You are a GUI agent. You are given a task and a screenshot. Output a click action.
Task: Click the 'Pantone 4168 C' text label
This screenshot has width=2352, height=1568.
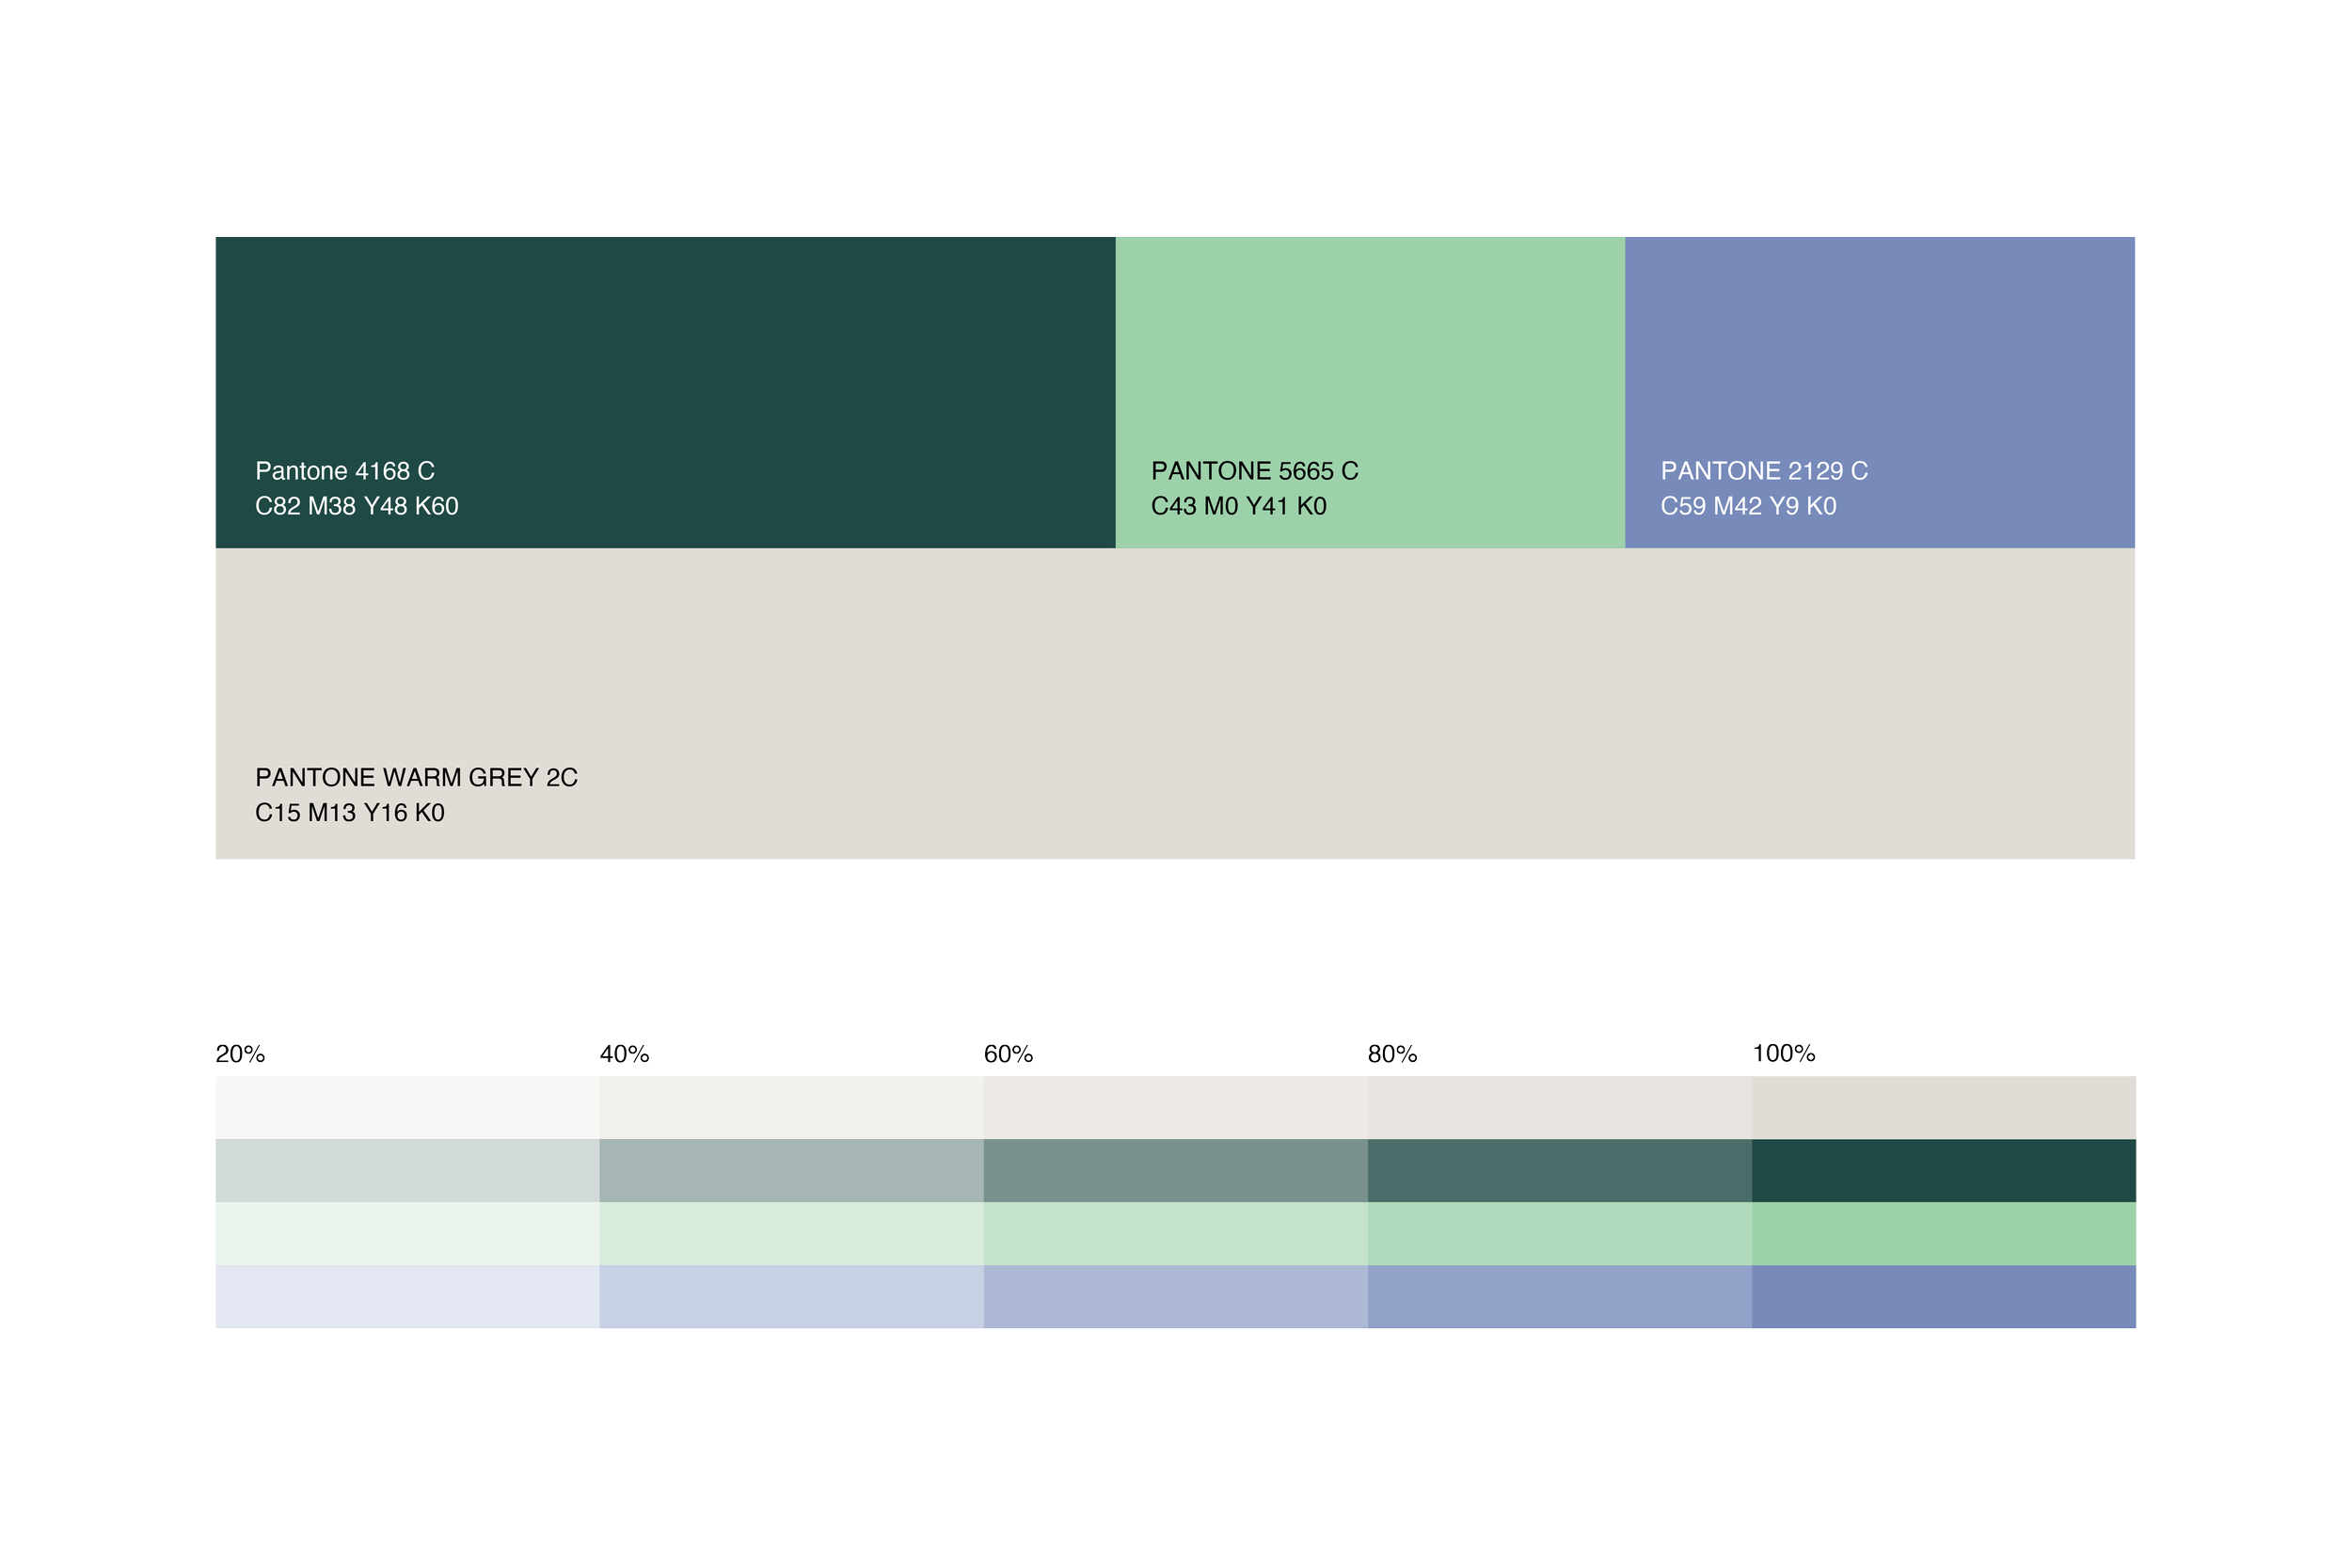click(x=345, y=471)
